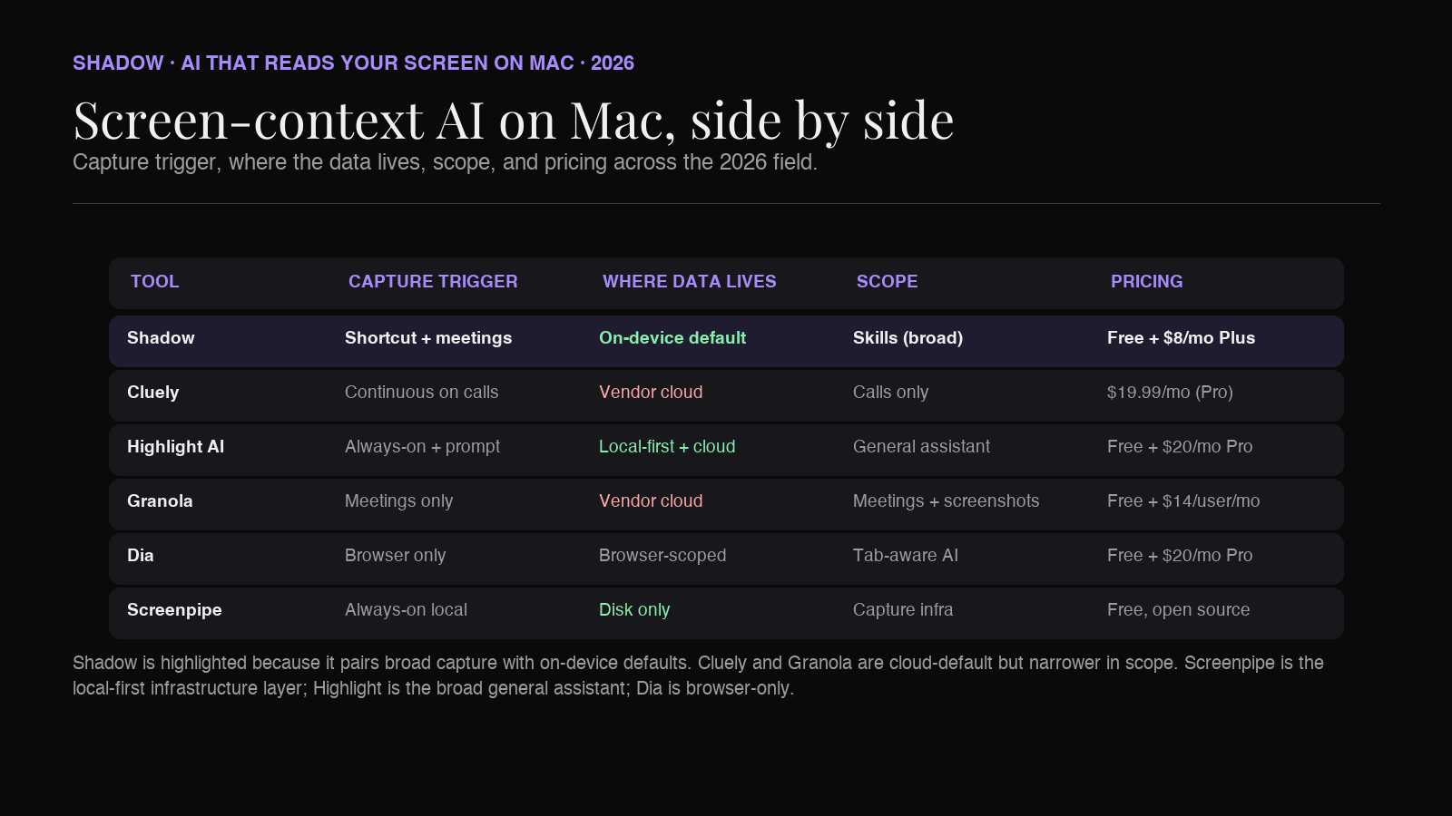
Task: Select the 'Shortcut + meetings' cell
Action: coord(428,338)
